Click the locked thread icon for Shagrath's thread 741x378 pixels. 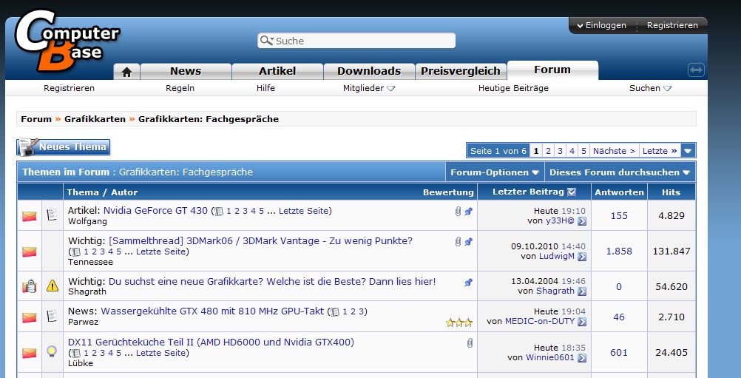[30, 286]
